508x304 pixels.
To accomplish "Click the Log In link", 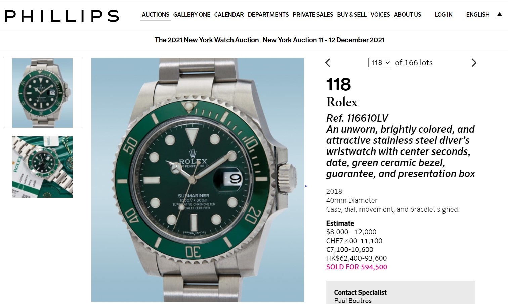I will (x=443, y=15).
